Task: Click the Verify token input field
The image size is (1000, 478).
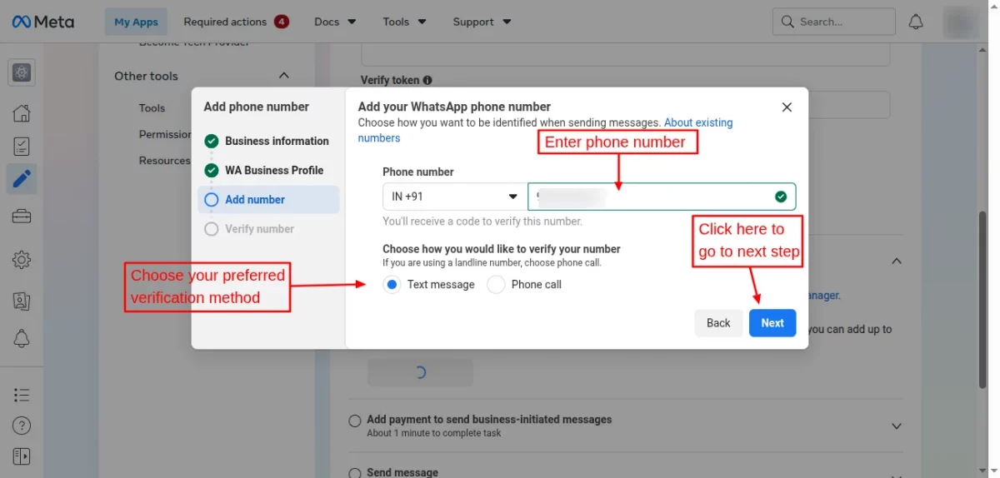Action: pyautogui.click(x=626, y=105)
